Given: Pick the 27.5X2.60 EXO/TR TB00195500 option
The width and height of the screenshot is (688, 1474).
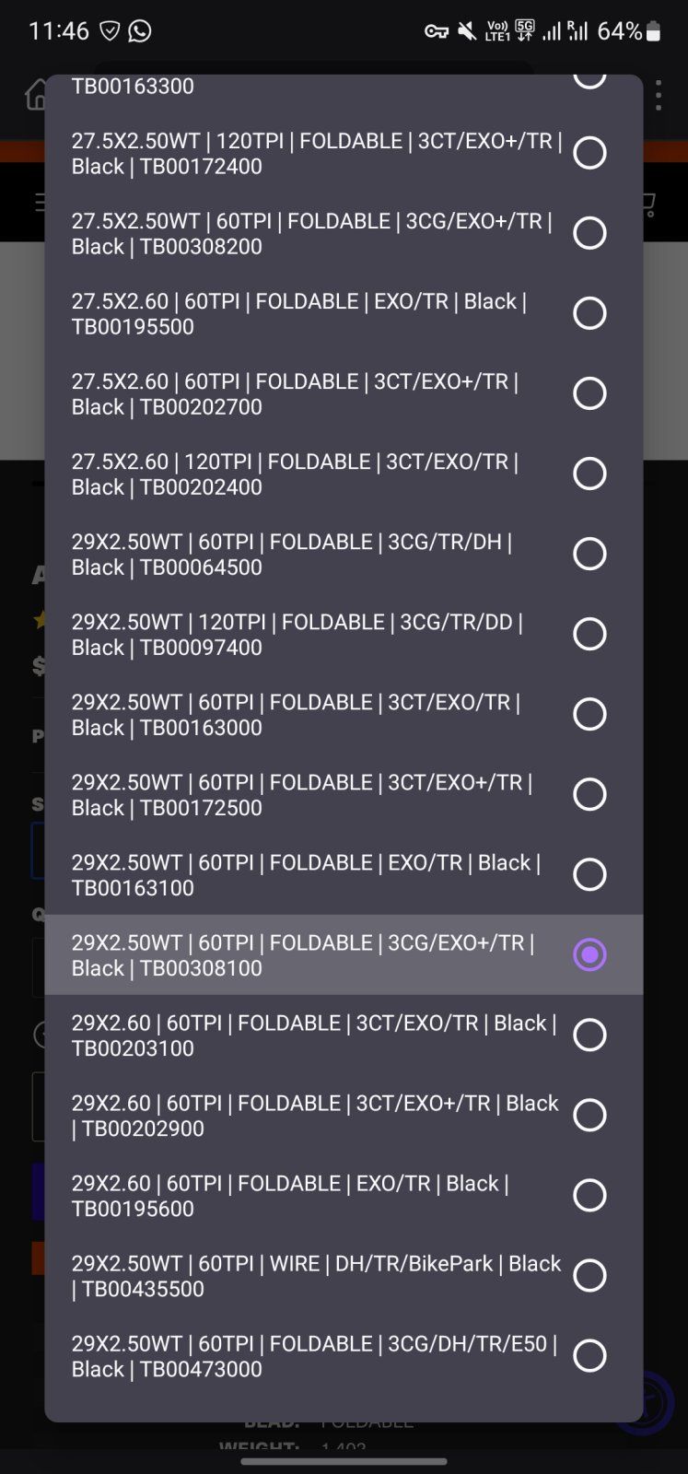Looking at the screenshot, I should point(589,313).
